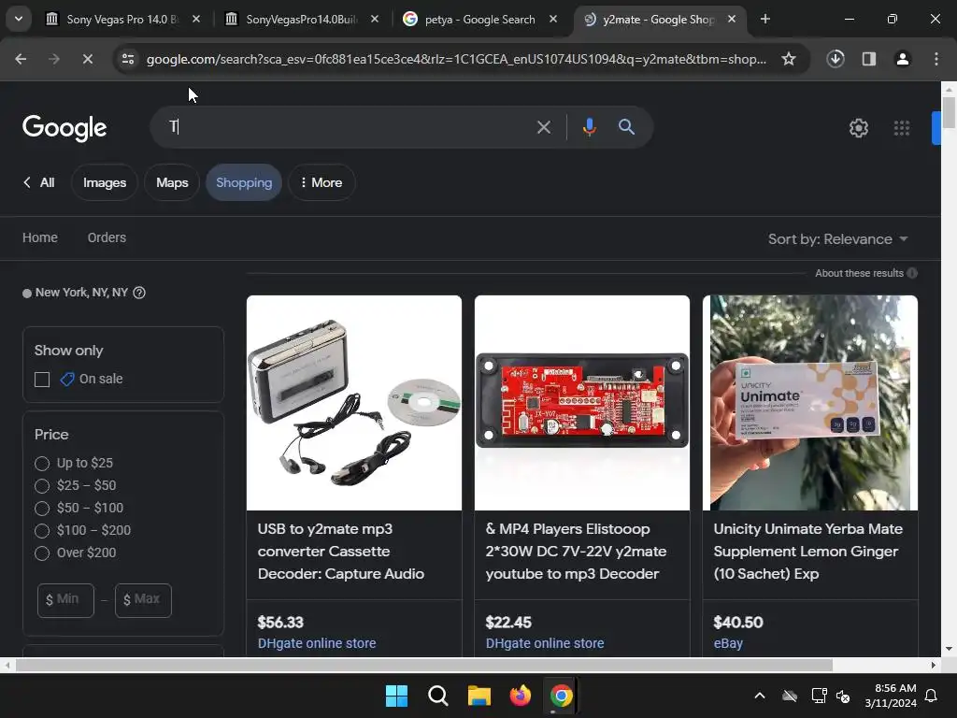
Task: Open Google quick settings gear
Action: [x=859, y=128]
